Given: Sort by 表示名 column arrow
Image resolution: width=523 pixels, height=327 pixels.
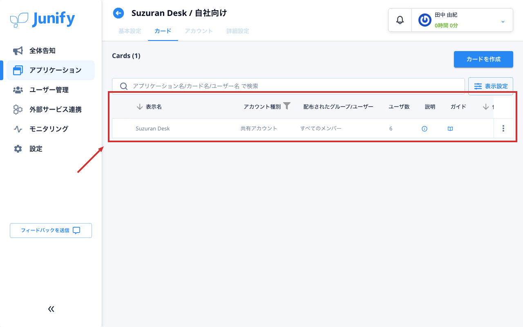Looking at the screenshot, I should tap(140, 107).
